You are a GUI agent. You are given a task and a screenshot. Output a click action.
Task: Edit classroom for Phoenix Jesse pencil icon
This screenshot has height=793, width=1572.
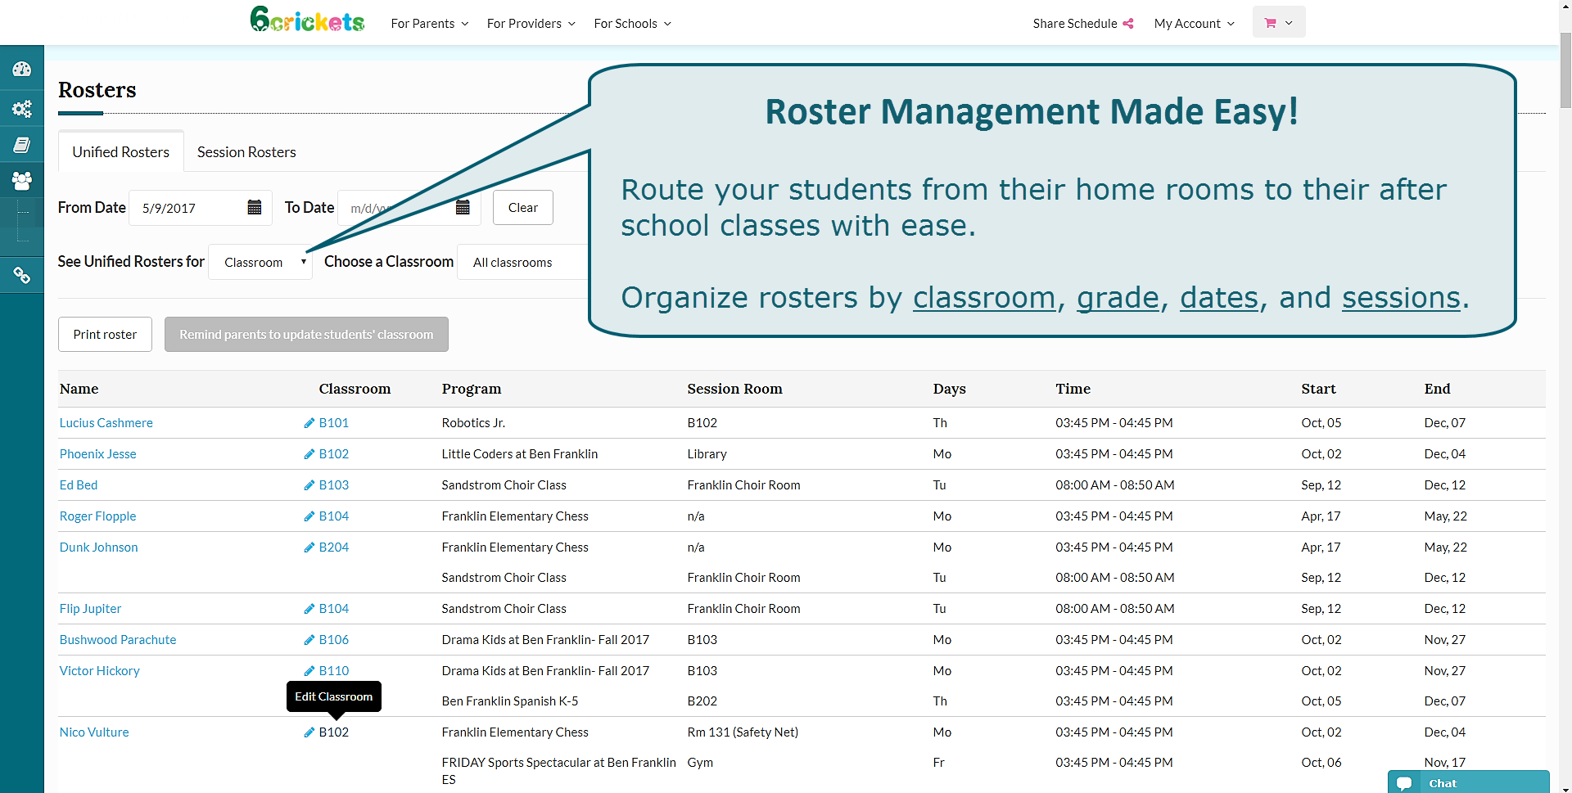(x=309, y=454)
